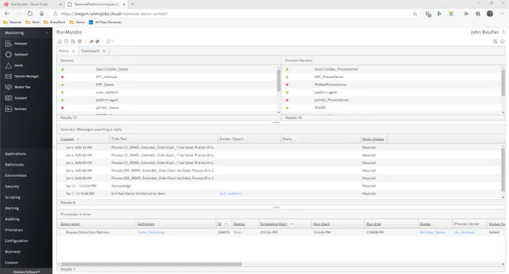Open the browser profile avatar
Screen dimensions: 509x274
coord(490,14)
